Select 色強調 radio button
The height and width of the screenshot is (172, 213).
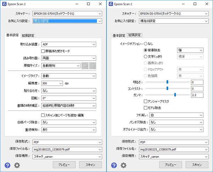coord(146,76)
